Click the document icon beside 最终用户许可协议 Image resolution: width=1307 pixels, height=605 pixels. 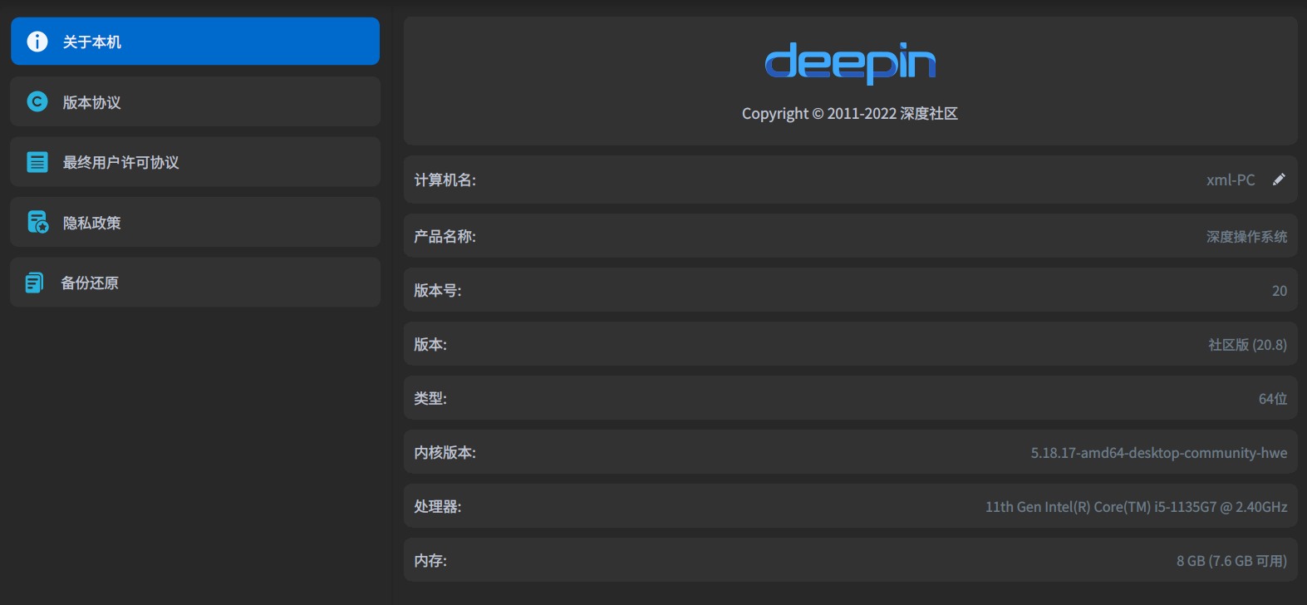37,162
